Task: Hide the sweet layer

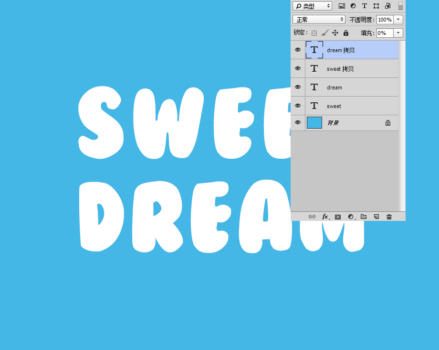Action: (x=298, y=106)
